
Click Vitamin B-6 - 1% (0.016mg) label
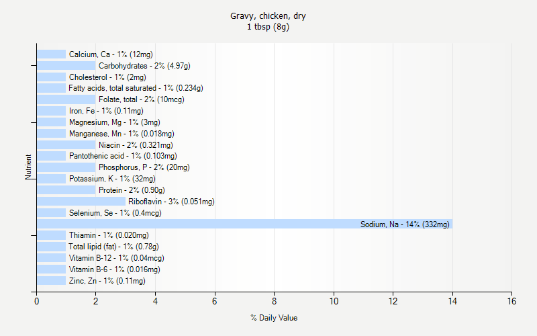(114, 269)
